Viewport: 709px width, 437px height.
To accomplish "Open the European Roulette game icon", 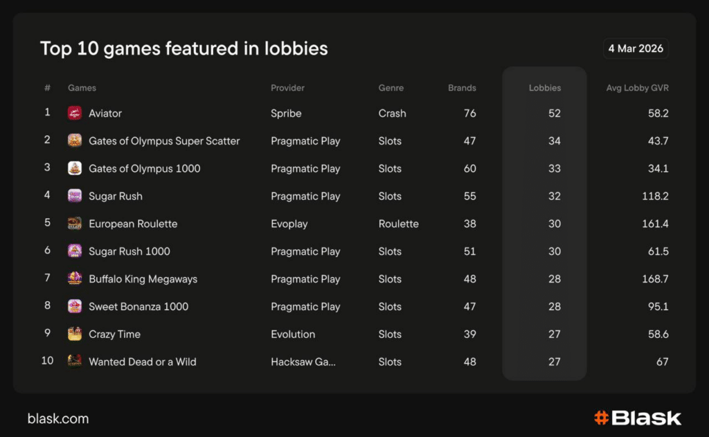I will tap(75, 224).
